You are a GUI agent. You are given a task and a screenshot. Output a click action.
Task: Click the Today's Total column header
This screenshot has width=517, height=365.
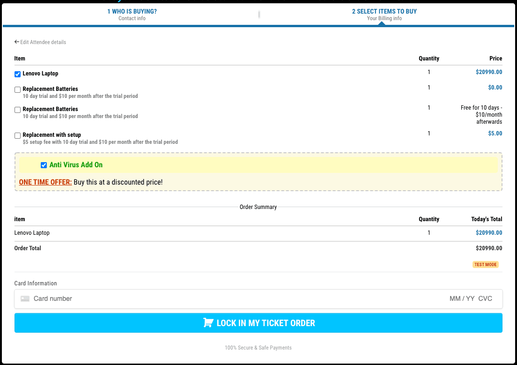487,219
